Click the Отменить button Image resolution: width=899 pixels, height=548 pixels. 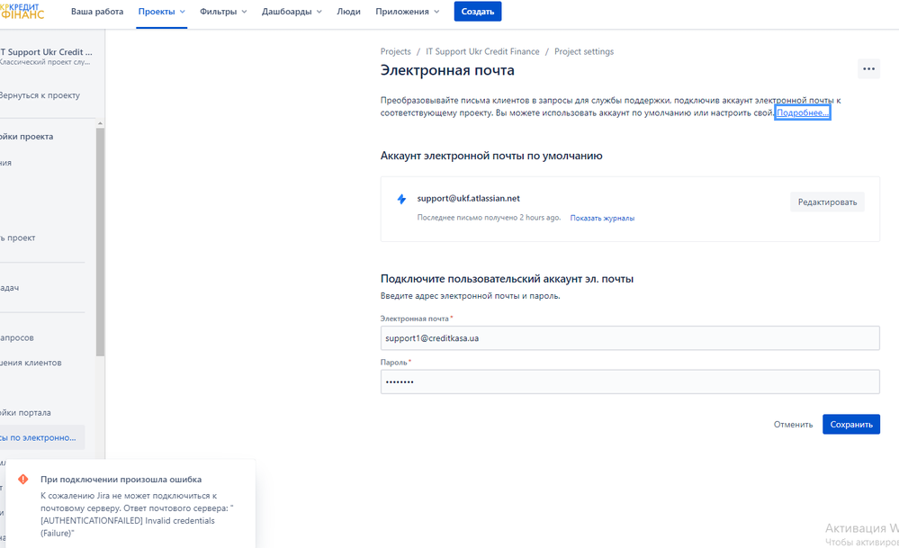pos(793,424)
